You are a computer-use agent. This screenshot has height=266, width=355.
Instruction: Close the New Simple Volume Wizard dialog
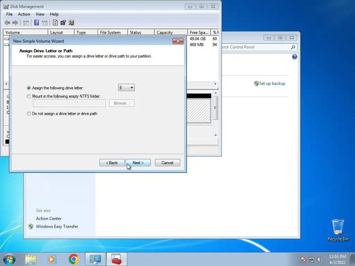(178, 41)
